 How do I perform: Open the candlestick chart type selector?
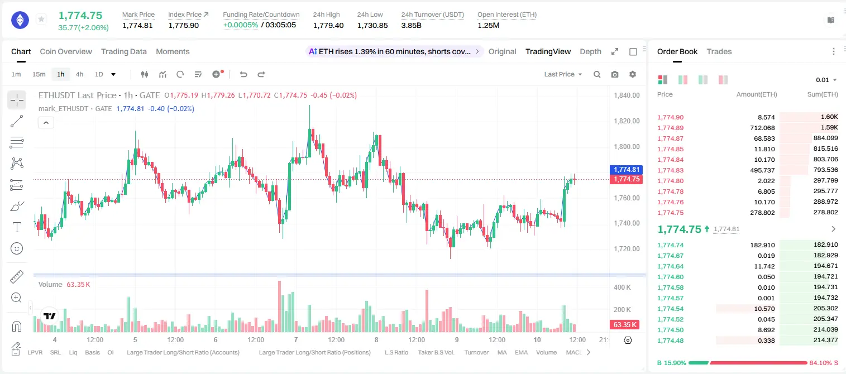(145, 74)
